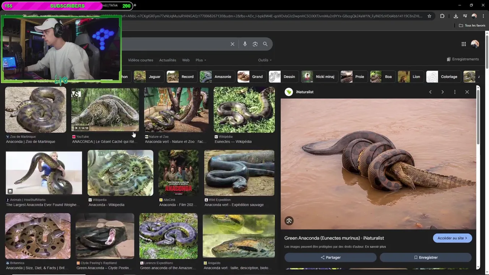Screen dimensions: 489x275
Task: Close the iNaturalist image preview panel
Action: click(467, 92)
